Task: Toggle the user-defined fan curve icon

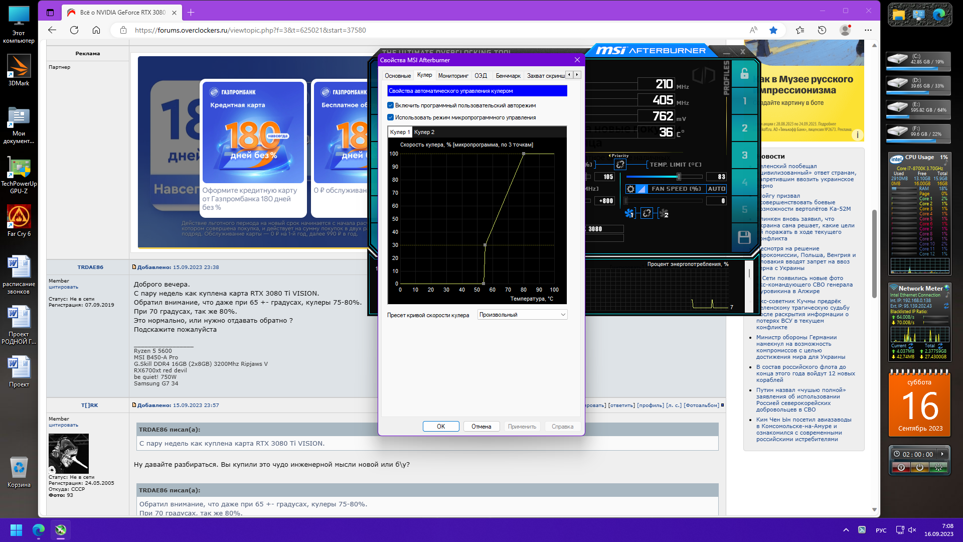Action: 641,189
